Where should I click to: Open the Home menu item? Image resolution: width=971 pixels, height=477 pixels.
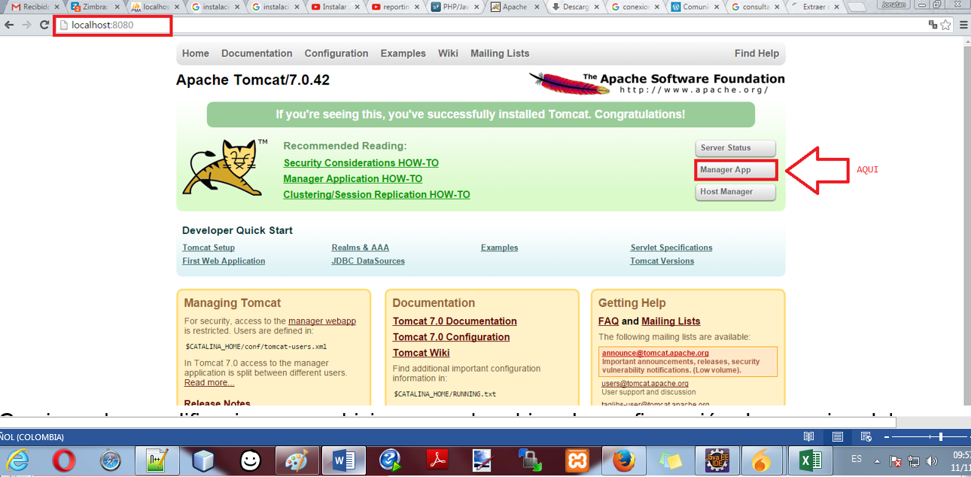click(x=196, y=53)
